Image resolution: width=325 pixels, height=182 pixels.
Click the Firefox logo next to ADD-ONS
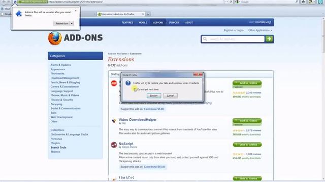[x=55, y=38]
